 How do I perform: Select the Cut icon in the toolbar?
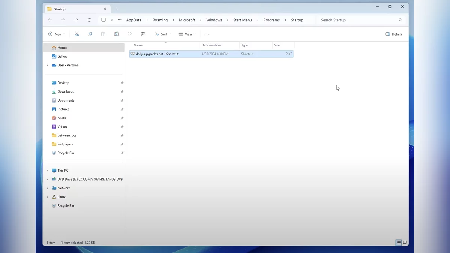tap(77, 34)
